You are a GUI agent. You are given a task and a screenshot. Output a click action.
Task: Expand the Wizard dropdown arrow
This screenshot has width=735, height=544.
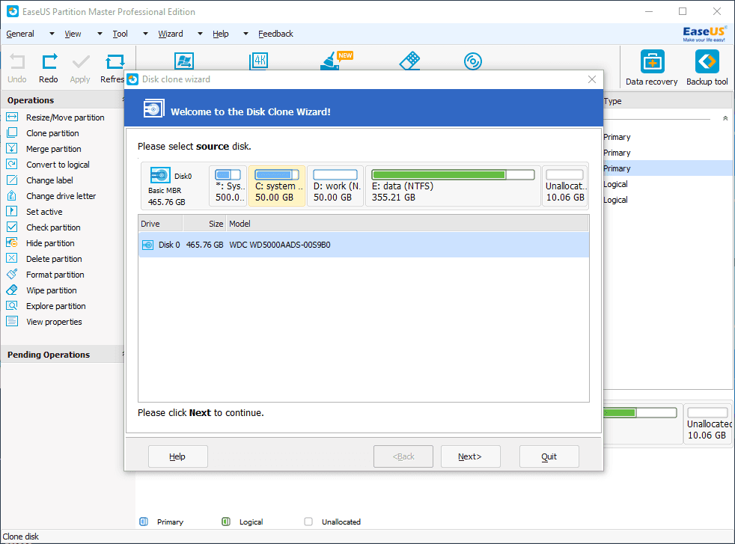coord(199,34)
